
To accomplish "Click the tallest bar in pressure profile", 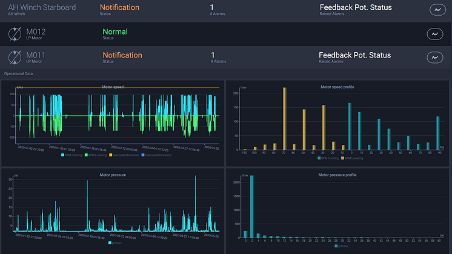I will click(x=252, y=207).
